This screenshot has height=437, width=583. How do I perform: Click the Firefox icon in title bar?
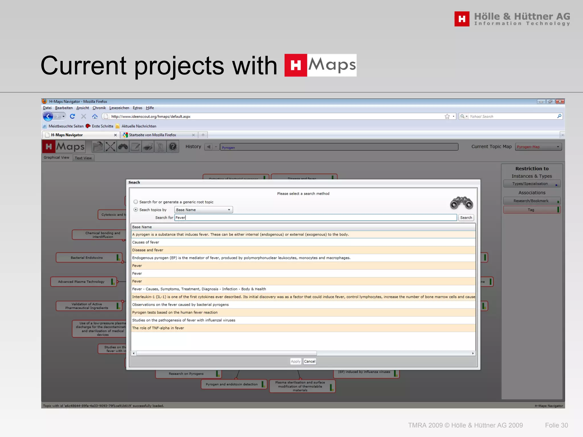click(x=44, y=101)
